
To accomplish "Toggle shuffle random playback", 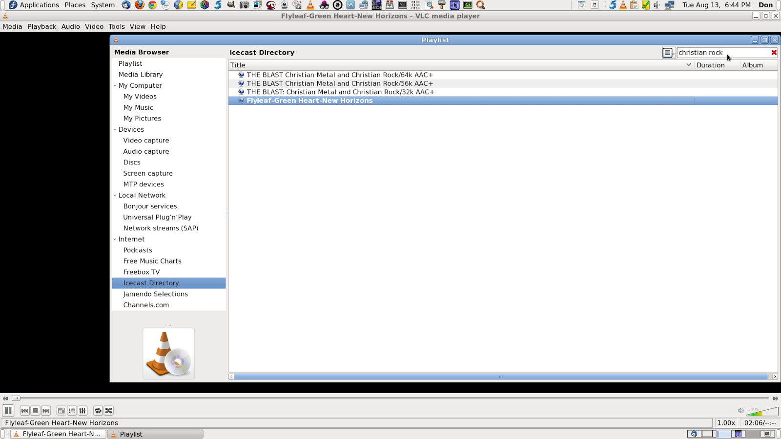I will [x=108, y=411].
